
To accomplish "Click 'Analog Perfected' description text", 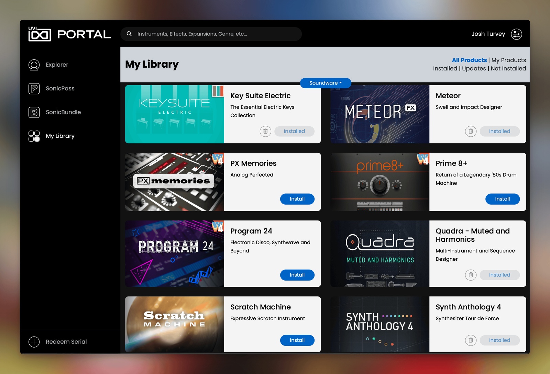I will tap(252, 175).
